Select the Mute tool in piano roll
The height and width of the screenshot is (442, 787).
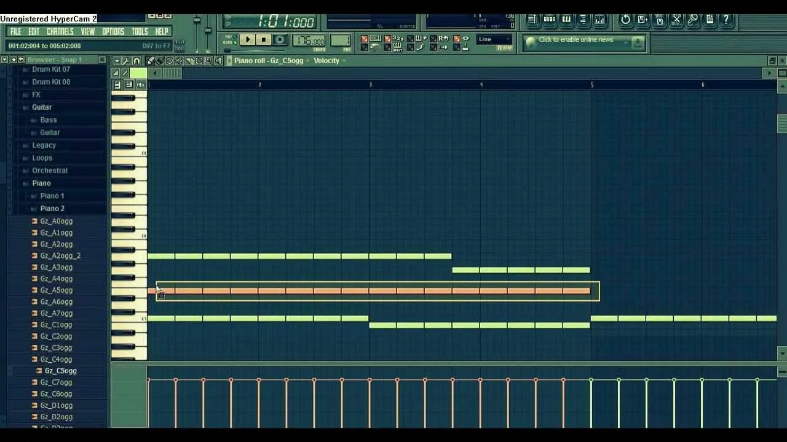tap(179, 61)
